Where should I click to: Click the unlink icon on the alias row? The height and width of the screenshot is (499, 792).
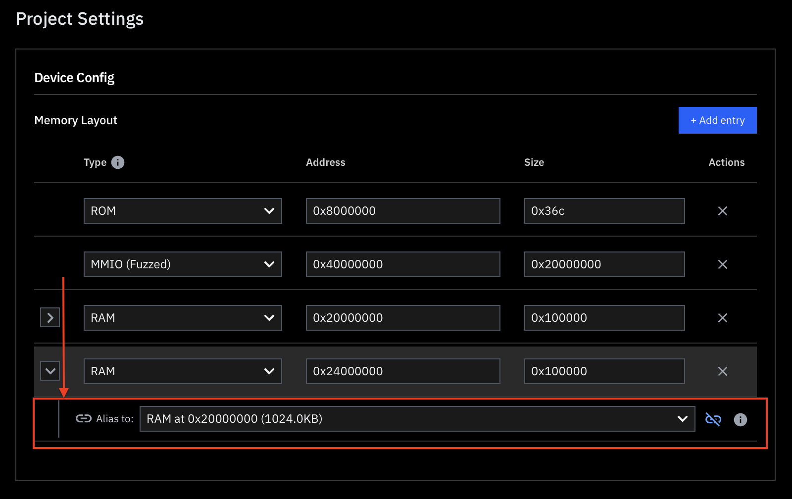713,419
